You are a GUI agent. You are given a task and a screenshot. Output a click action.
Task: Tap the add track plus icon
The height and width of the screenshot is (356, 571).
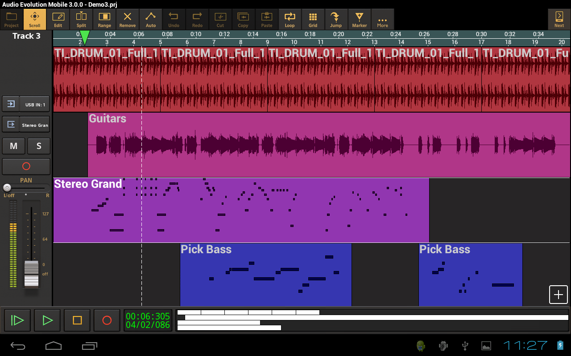click(x=559, y=295)
